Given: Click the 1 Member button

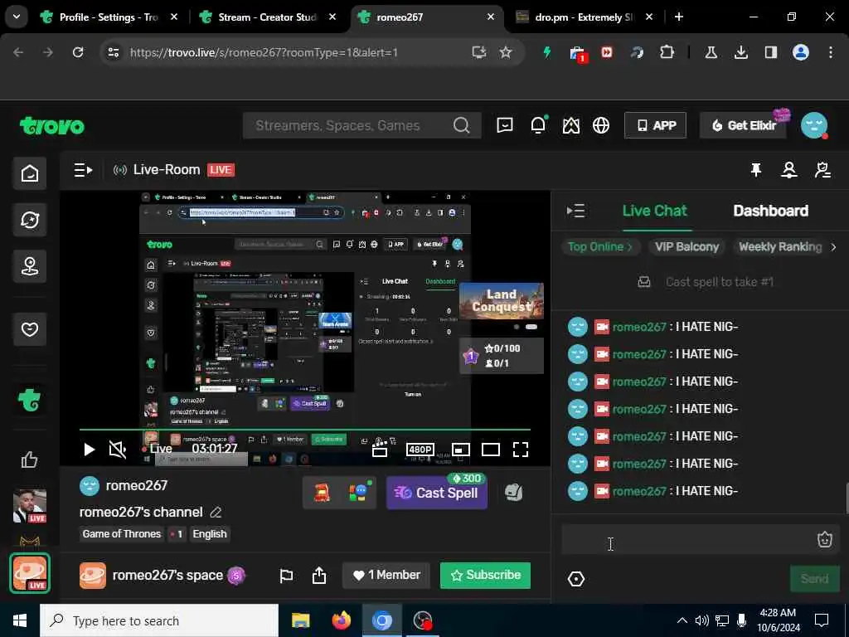Looking at the screenshot, I should pyautogui.click(x=386, y=576).
